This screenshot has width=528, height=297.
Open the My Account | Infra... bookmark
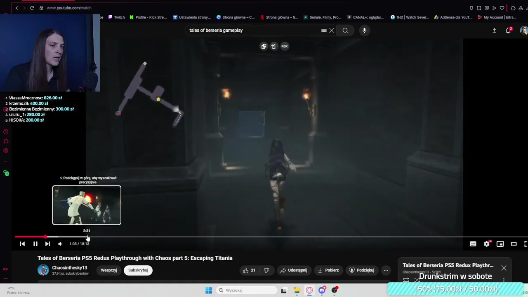tap(497, 17)
